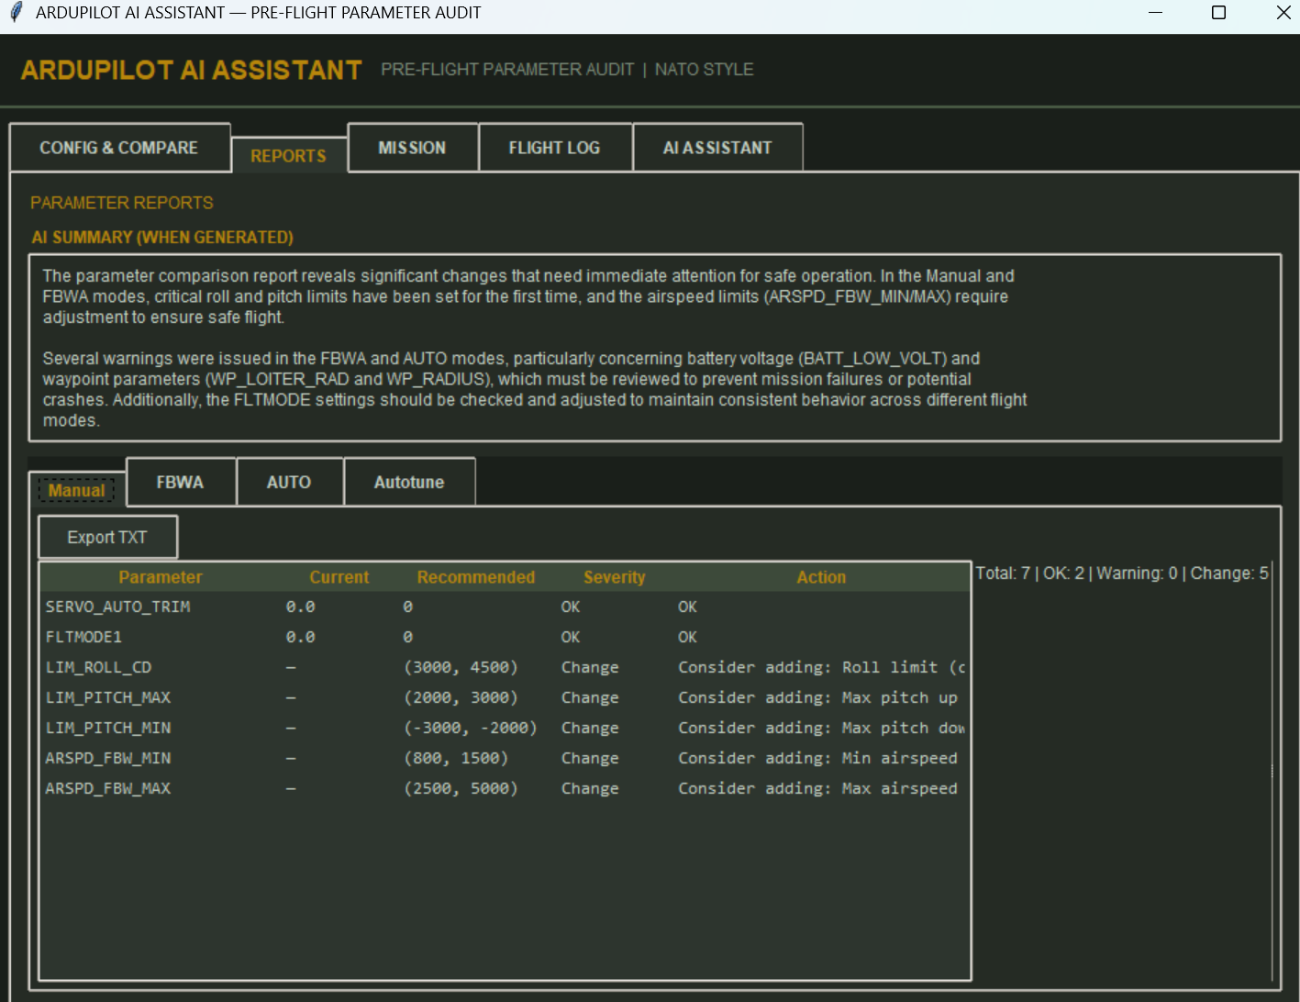Open the CONFIG & COMPARE tab

119,148
